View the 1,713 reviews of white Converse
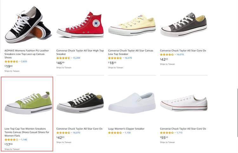The height and width of the screenshot is (153, 238). (179, 133)
